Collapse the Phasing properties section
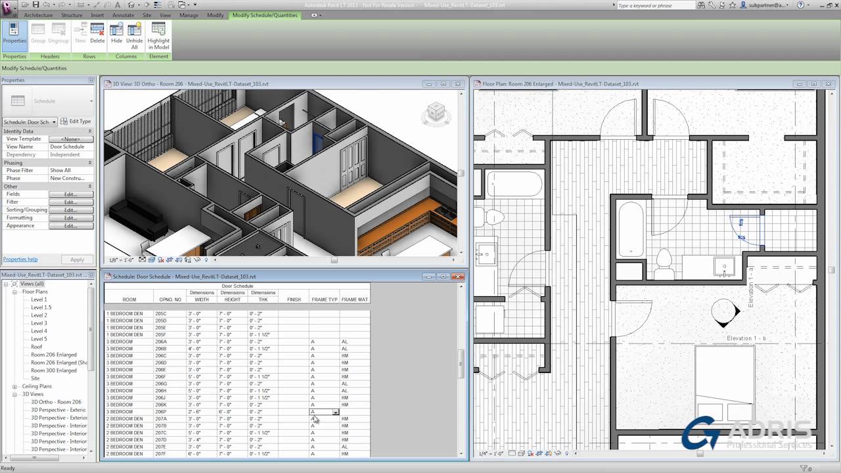 (90, 163)
